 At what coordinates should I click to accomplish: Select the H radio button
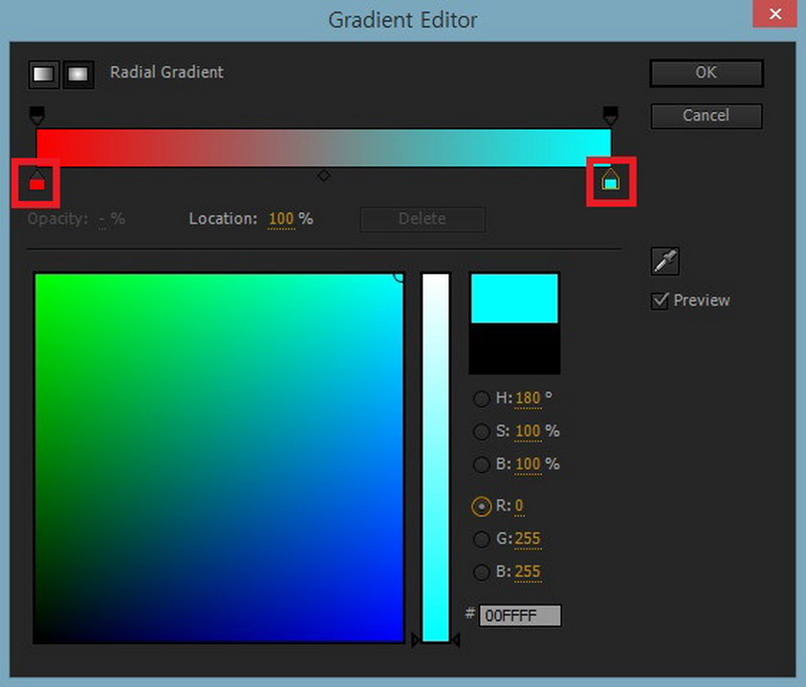[x=482, y=398]
